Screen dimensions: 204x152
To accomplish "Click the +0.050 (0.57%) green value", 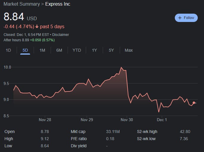I will tap(42, 40).
